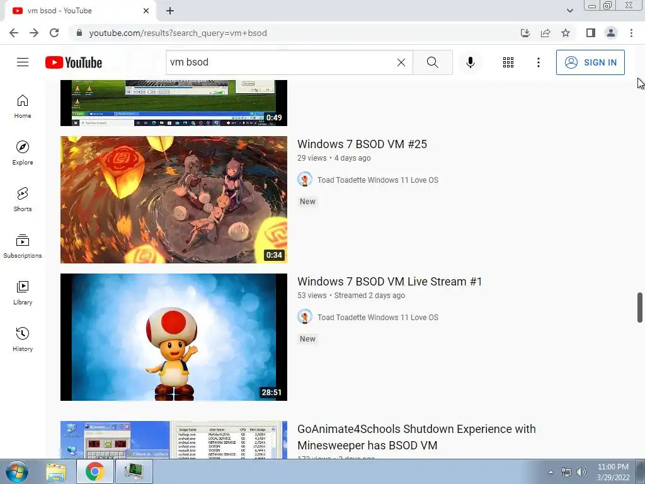The width and height of the screenshot is (645, 484).
Task: Open the YouTube apps grid
Action: 508,62
